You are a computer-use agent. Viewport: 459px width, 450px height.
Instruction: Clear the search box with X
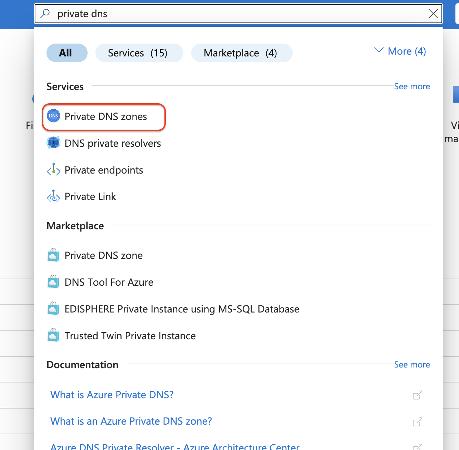[433, 14]
